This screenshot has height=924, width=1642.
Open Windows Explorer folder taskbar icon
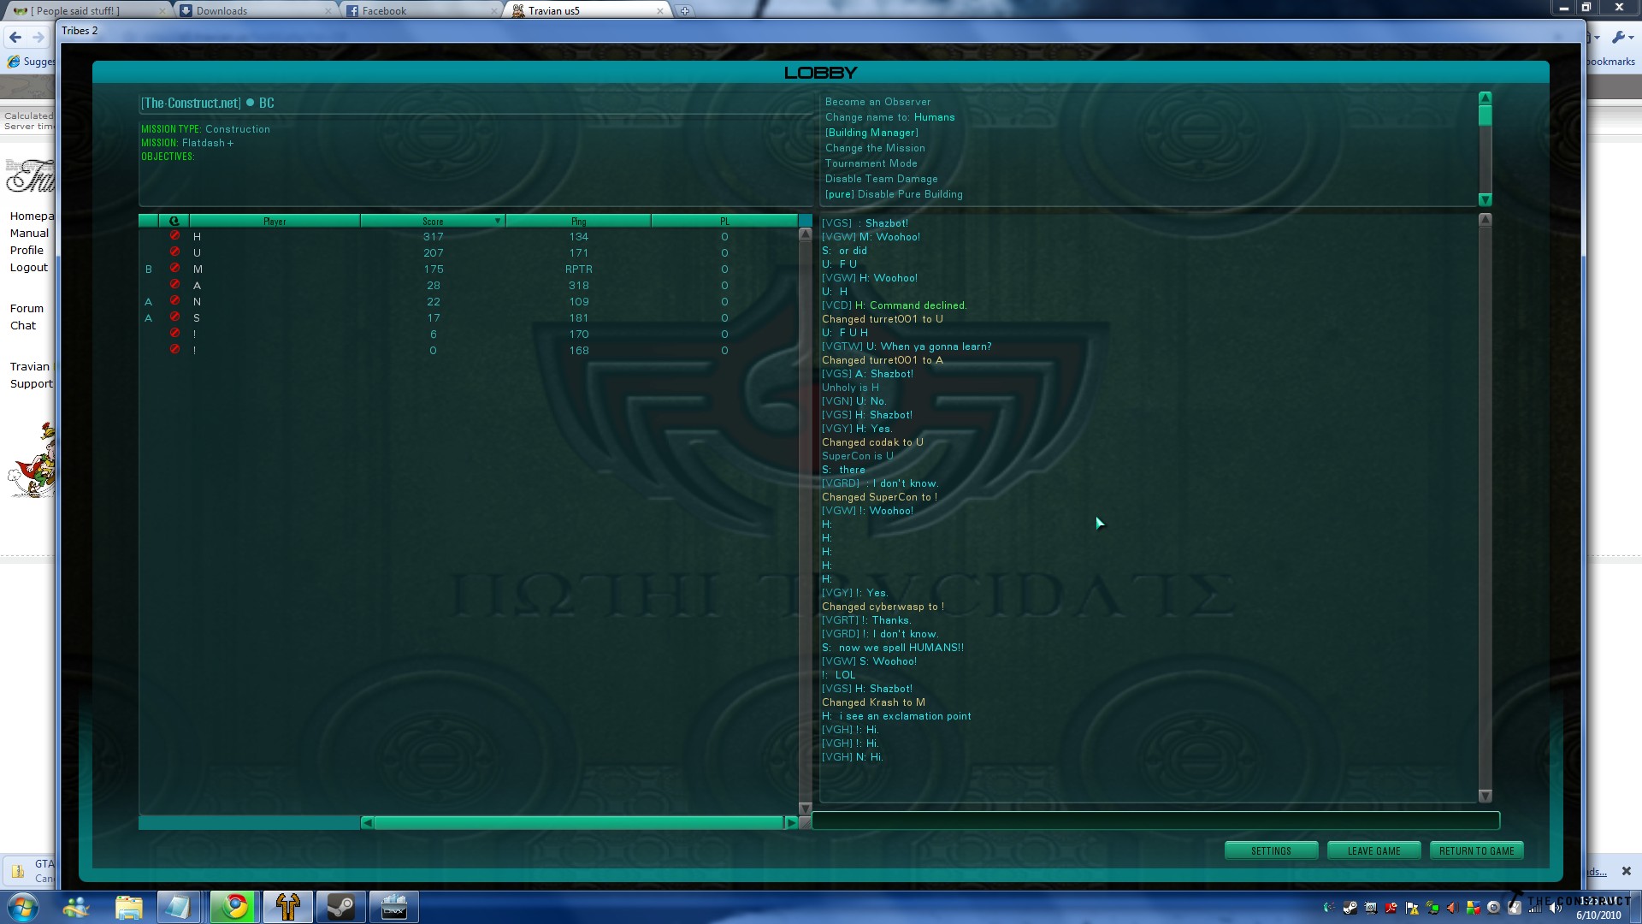coord(129,907)
